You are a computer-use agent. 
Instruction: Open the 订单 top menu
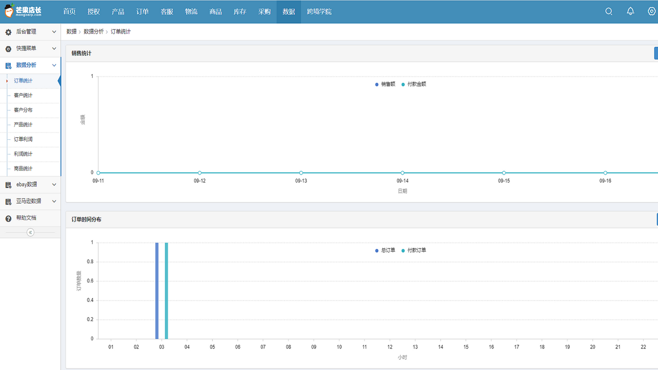pos(142,11)
